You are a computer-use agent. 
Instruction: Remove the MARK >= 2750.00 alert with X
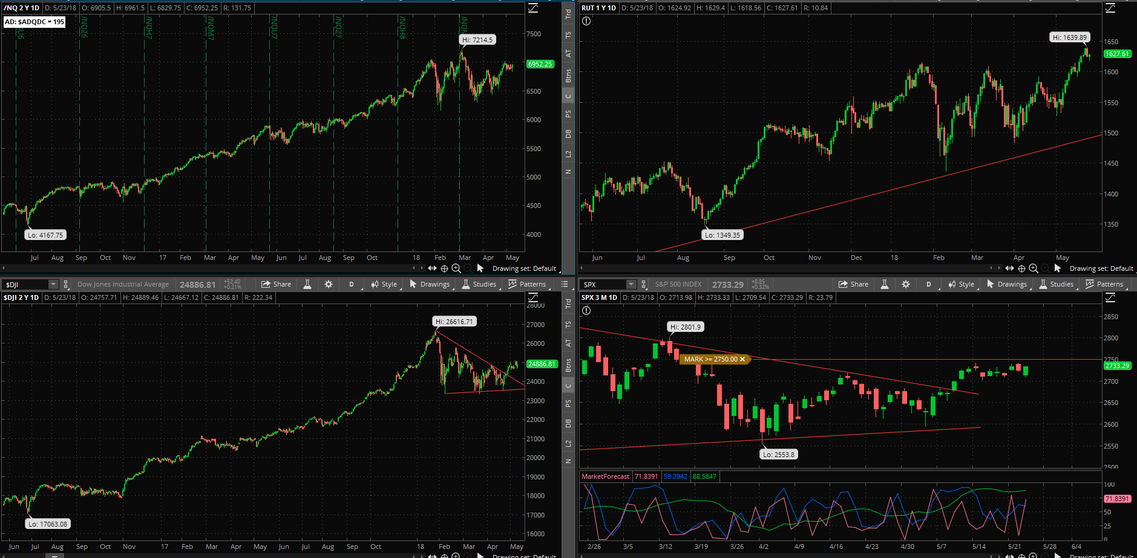point(742,359)
